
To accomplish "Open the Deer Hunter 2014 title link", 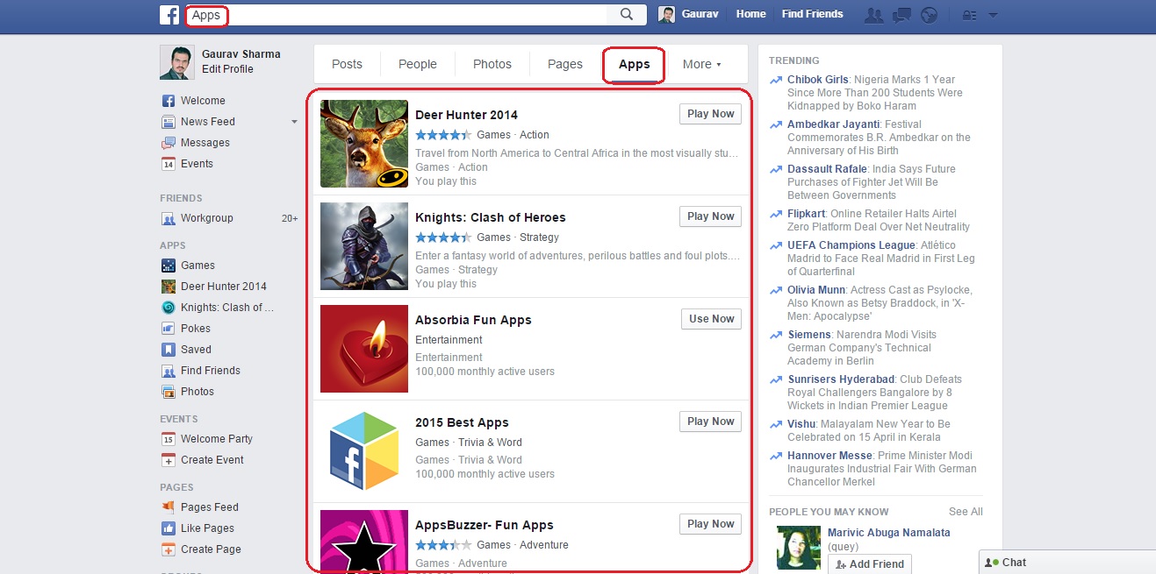I will click(x=466, y=115).
